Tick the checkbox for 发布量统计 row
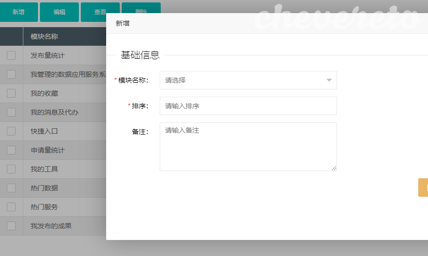Viewport: 428px width, 256px height. 11,55
